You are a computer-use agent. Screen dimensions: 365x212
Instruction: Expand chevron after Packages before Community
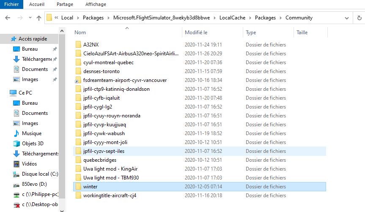coord(280,18)
